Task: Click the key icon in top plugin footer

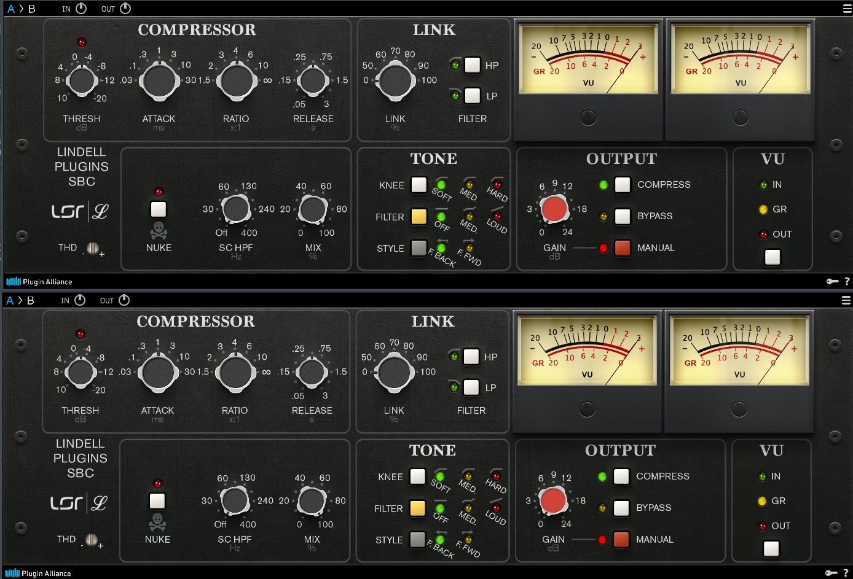Action: point(833,281)
